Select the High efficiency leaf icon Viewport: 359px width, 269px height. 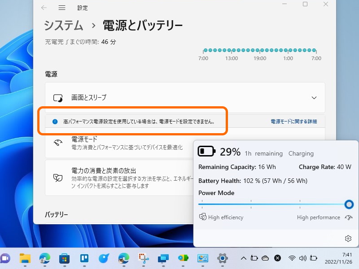(202, 217)
